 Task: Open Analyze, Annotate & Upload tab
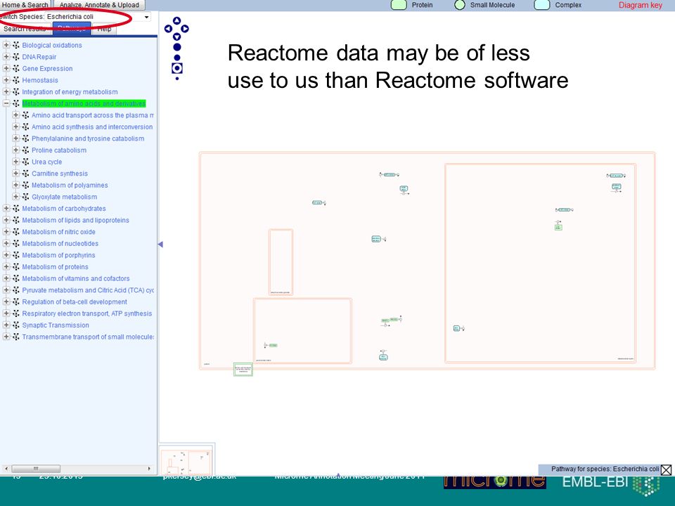(x=99, y=5)
